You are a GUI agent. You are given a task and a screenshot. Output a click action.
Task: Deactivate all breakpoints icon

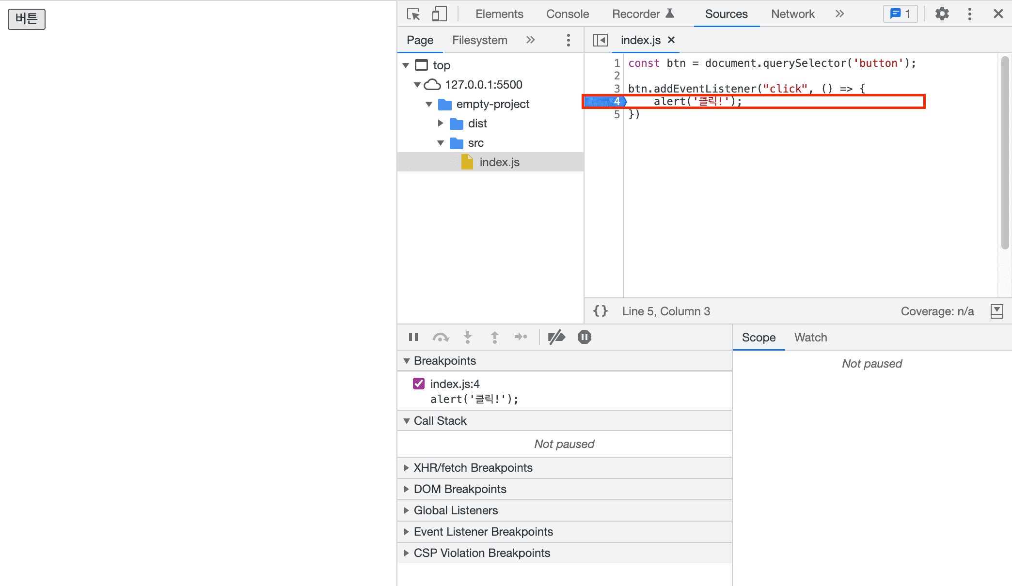tap(556, 337)
